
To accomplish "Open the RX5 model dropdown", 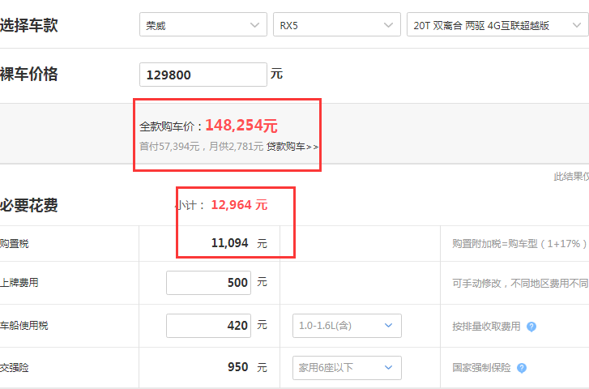I will click(337, 25).
